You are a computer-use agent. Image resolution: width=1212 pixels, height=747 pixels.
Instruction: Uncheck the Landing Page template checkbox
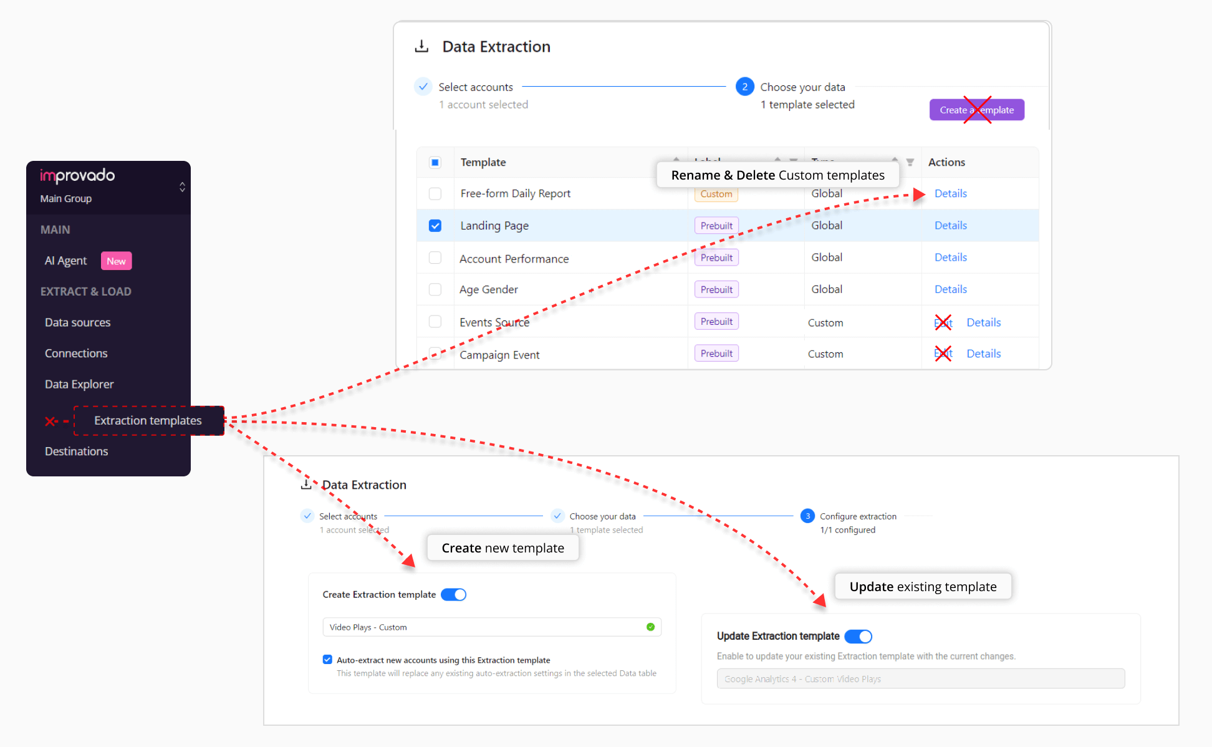click(x=435, y=226)
